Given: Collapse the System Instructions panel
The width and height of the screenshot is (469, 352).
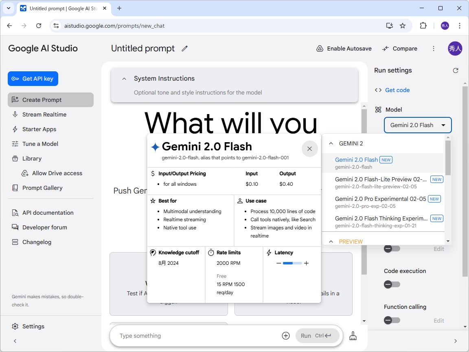Looking at the screenshot, I should [124, 78].
